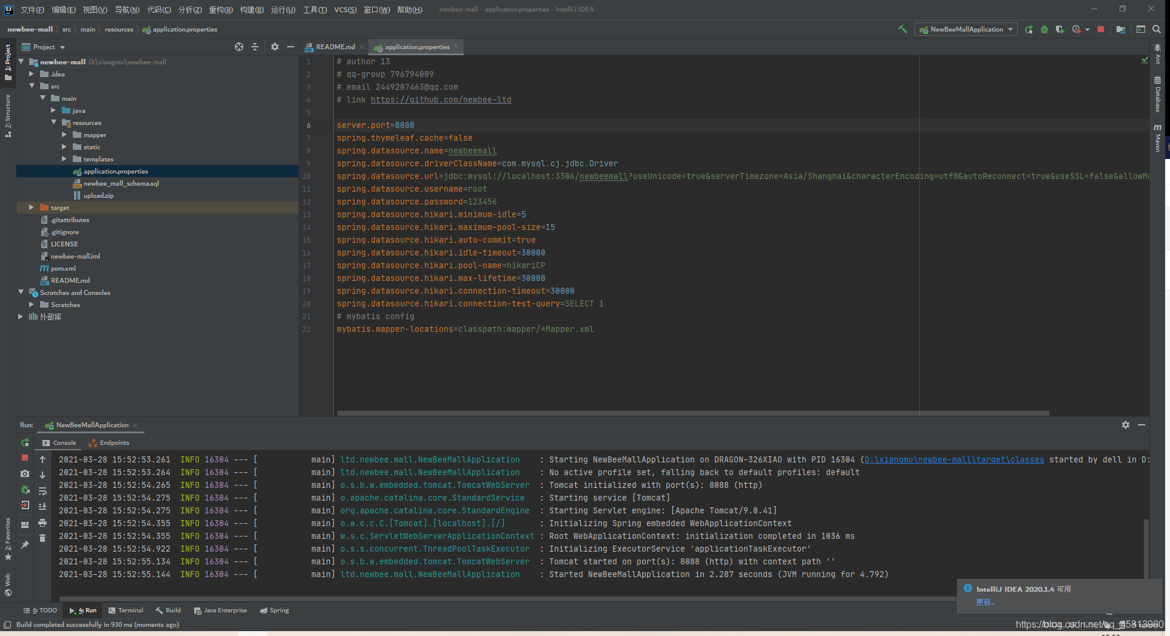Click the Exit icon in Run panel

pyautogui.click(x=25, y=505)
